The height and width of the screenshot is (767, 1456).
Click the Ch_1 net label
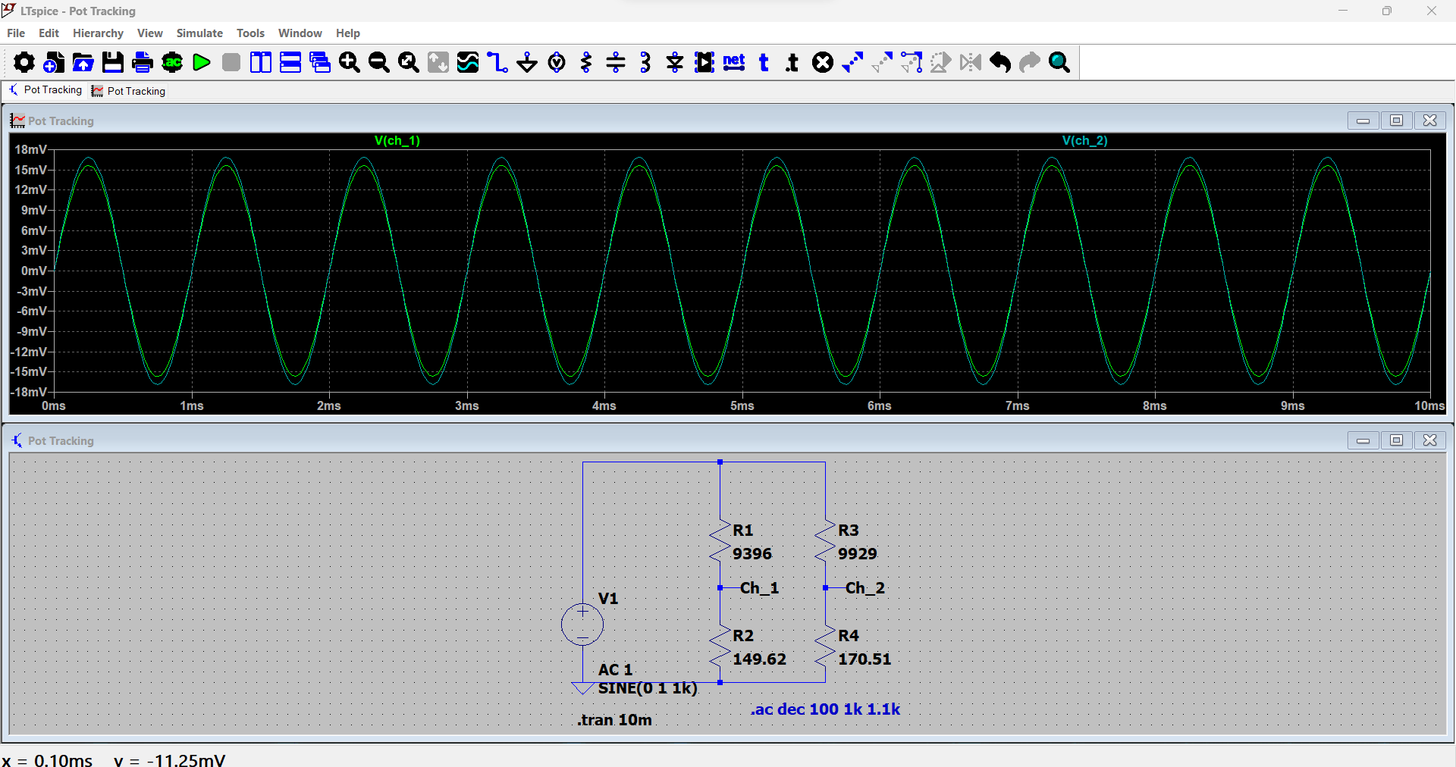pos(759,588)
